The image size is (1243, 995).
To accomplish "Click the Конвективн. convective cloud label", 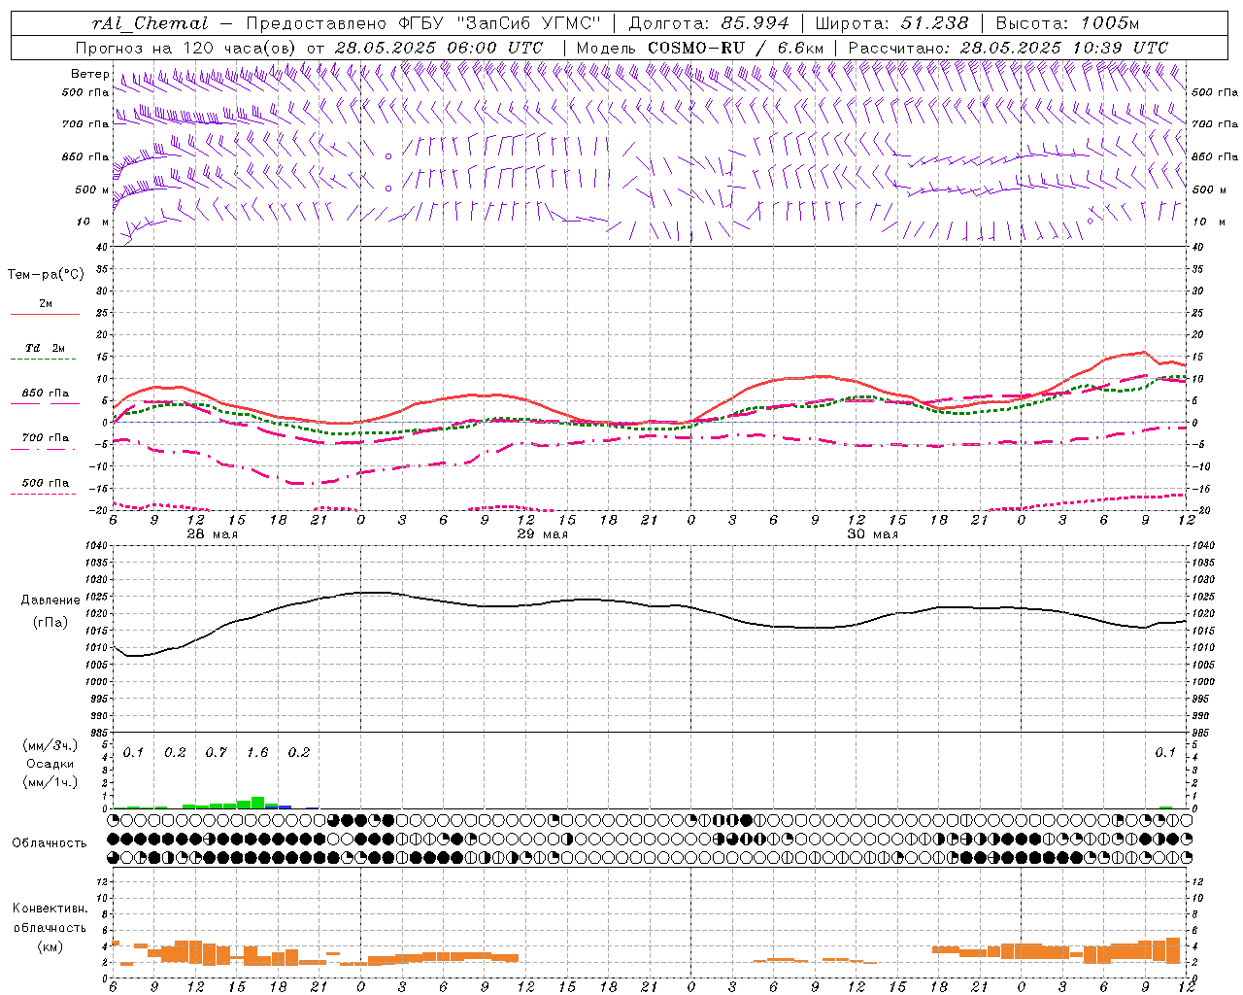I will (x=50, y=909).
